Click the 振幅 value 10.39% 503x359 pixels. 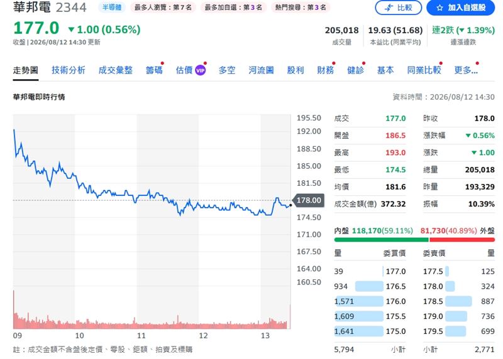click(x=482, y=204)
